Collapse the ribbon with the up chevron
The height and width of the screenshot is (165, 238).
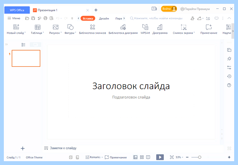tap(229, 18)
